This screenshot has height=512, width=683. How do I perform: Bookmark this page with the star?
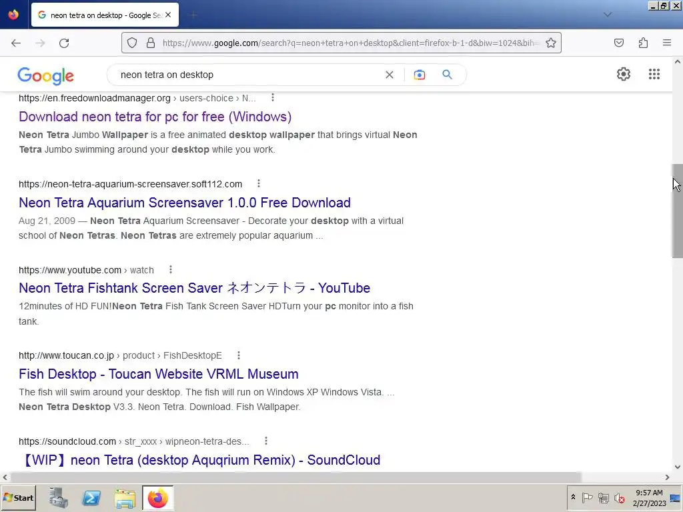550,43
